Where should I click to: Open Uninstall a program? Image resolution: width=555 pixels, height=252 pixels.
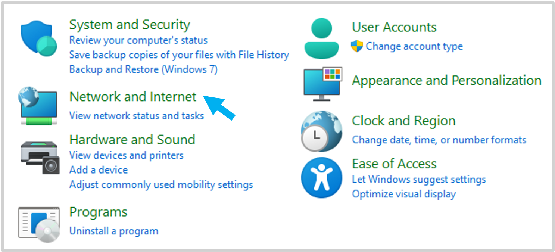coord(114,231)
